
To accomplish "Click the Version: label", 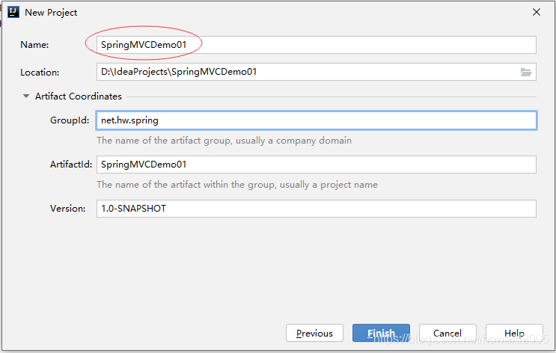I will (x=68, y=209).
